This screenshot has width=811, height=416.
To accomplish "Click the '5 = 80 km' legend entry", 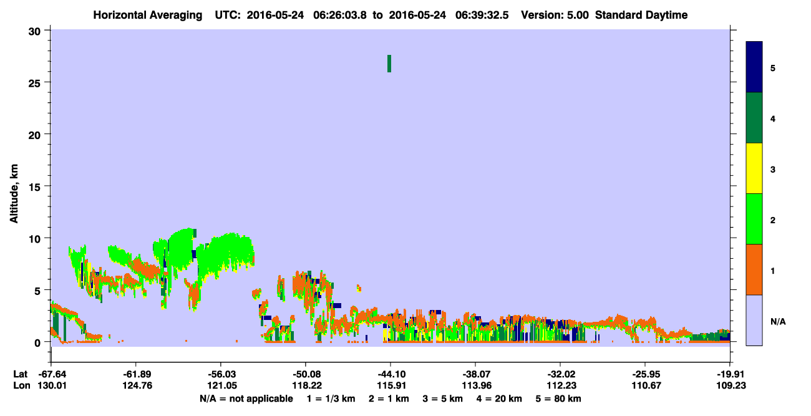I will click(x=559, y=399).
